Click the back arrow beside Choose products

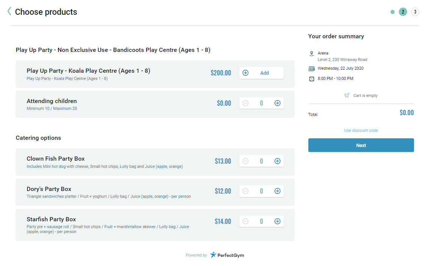click(x=9, y=11)
